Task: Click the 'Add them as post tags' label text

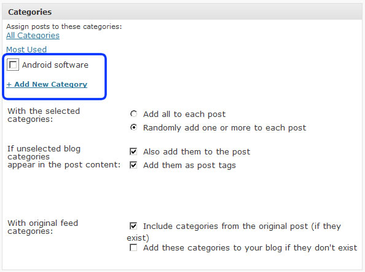Action: coord(189,166)
